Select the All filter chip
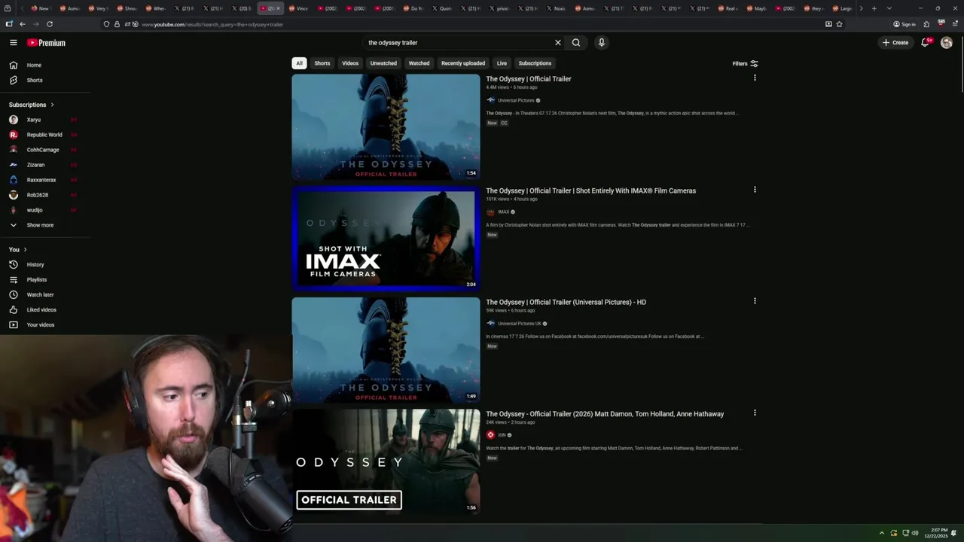 pyautogui.click(x=299, y=63)
